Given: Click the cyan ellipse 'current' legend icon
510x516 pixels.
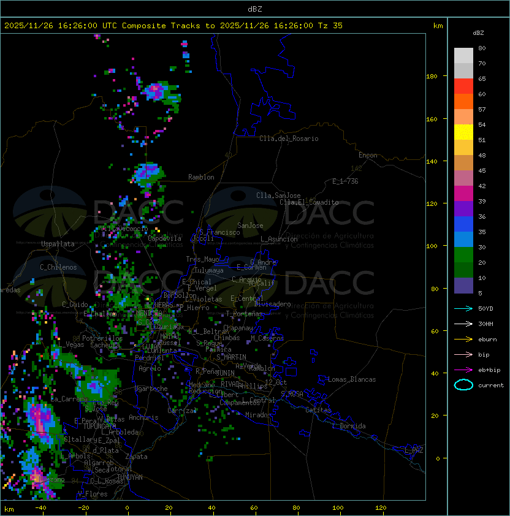Looking at the screenshot, I should coord(463,385).
